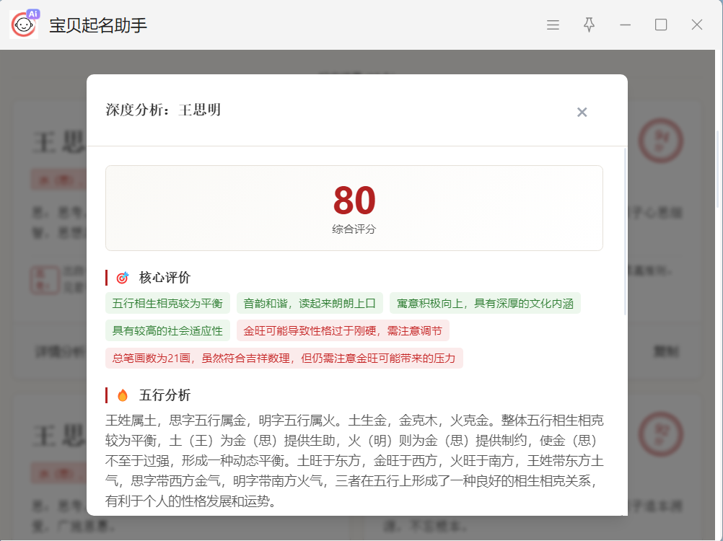Click the 80 overall score number
The image size is (723, 541).
(x=354, y=201)
